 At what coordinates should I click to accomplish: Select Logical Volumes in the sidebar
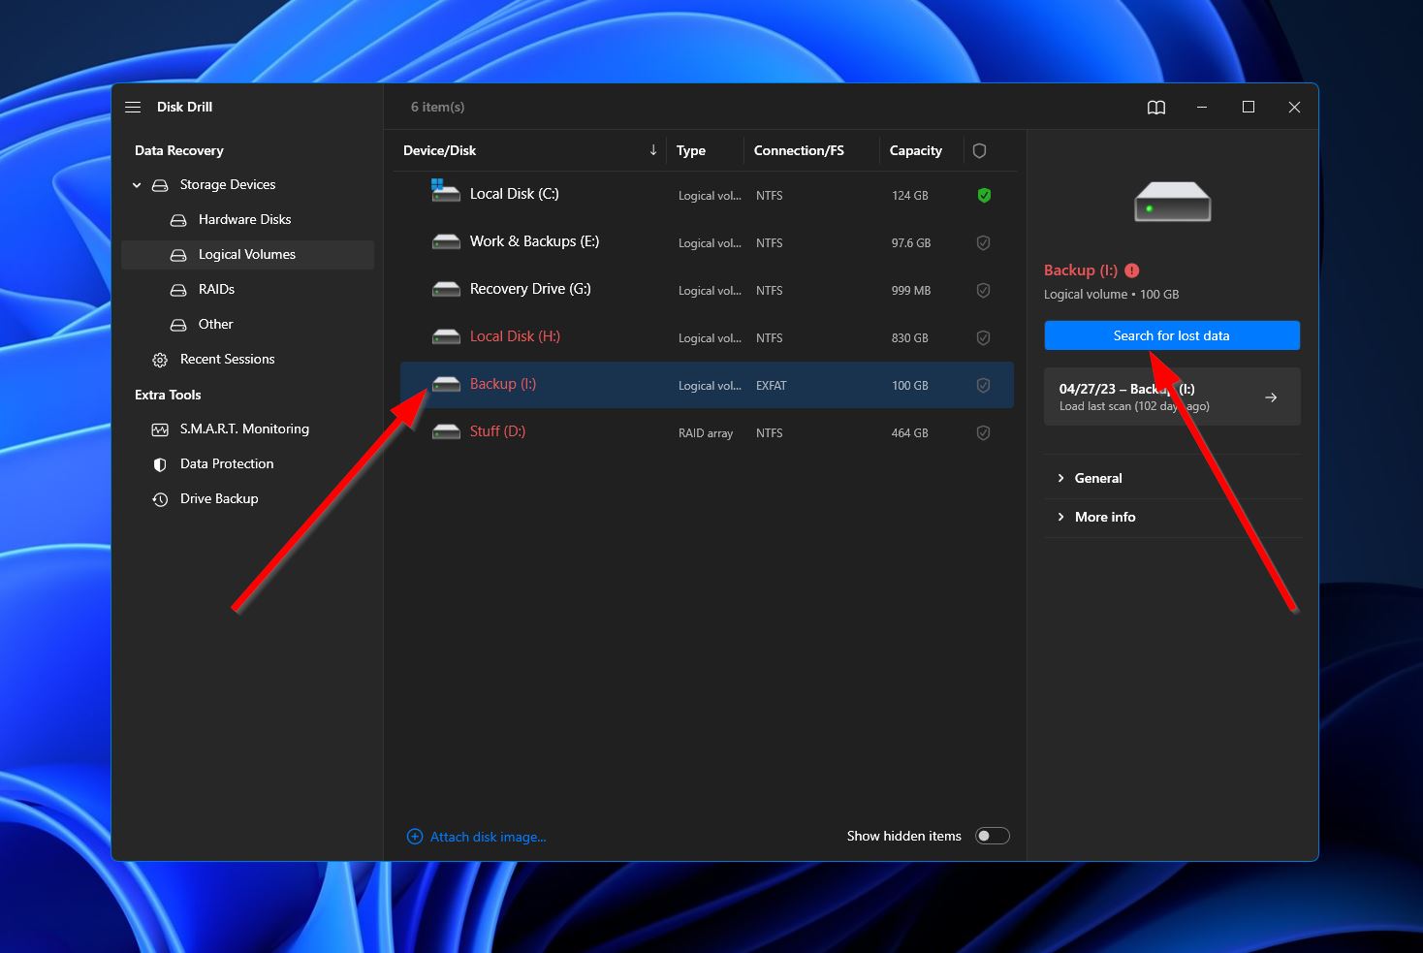[x=247, y=254]
